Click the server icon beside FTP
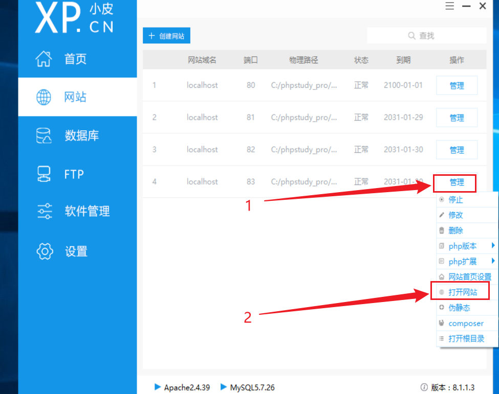This screenshot has height=394, width=499. (x=44, y=174)
